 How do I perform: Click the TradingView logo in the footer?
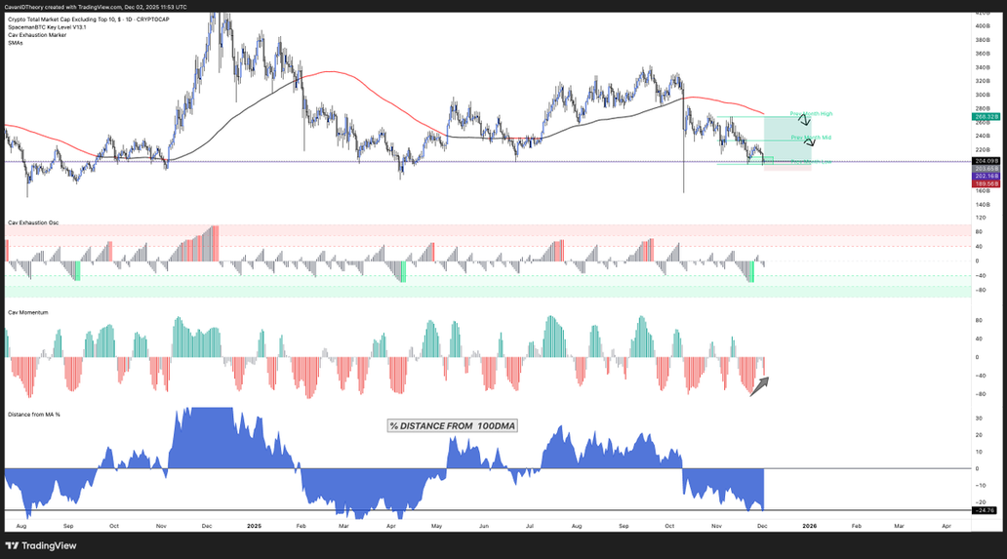click(42, 545)
